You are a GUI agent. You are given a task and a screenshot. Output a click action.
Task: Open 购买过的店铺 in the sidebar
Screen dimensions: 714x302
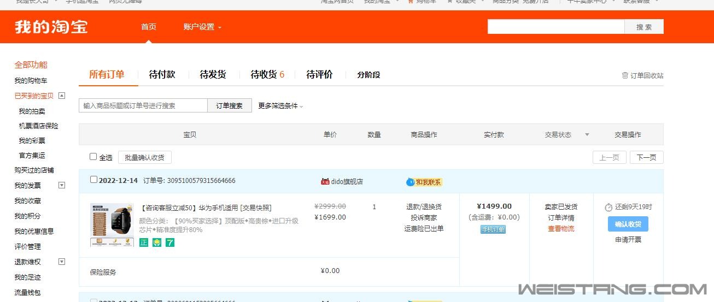pyautogui.click(x=34, y=170)
